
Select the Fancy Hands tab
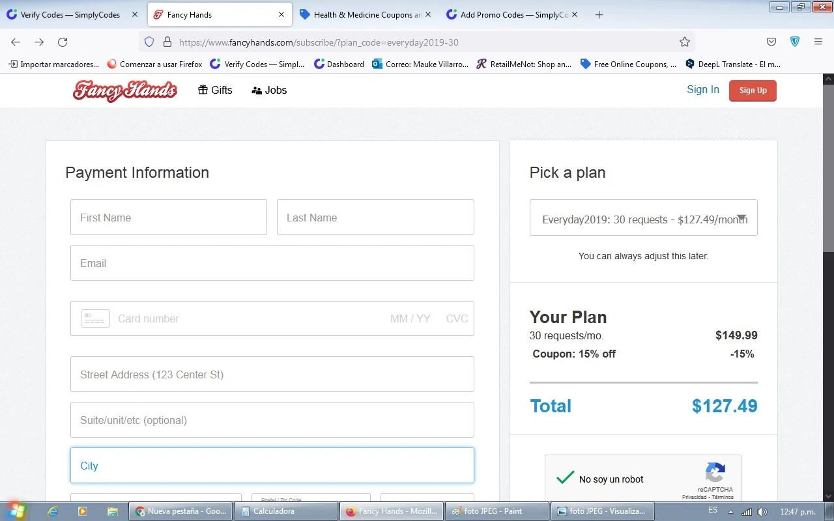[x=220, y=15]
